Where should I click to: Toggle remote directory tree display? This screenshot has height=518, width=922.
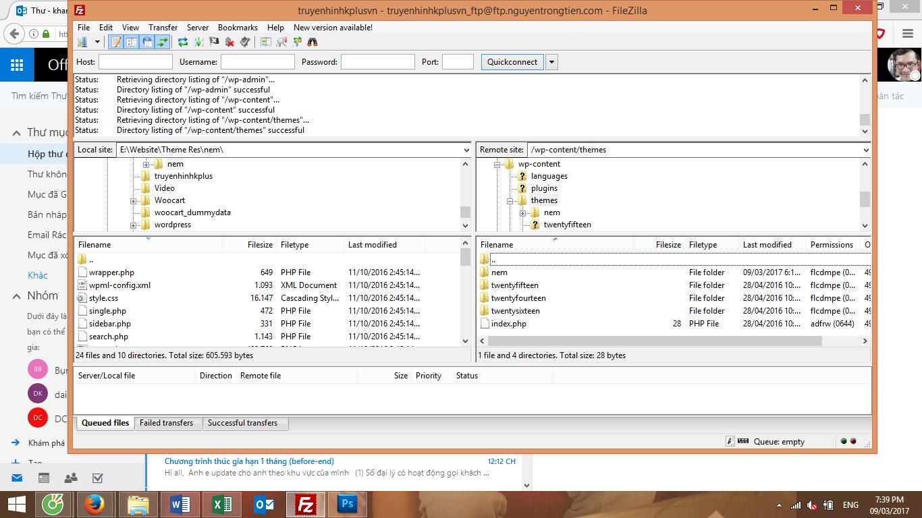147,42
